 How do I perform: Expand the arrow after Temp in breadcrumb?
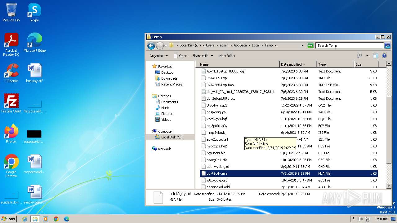(x=275, y=45)
